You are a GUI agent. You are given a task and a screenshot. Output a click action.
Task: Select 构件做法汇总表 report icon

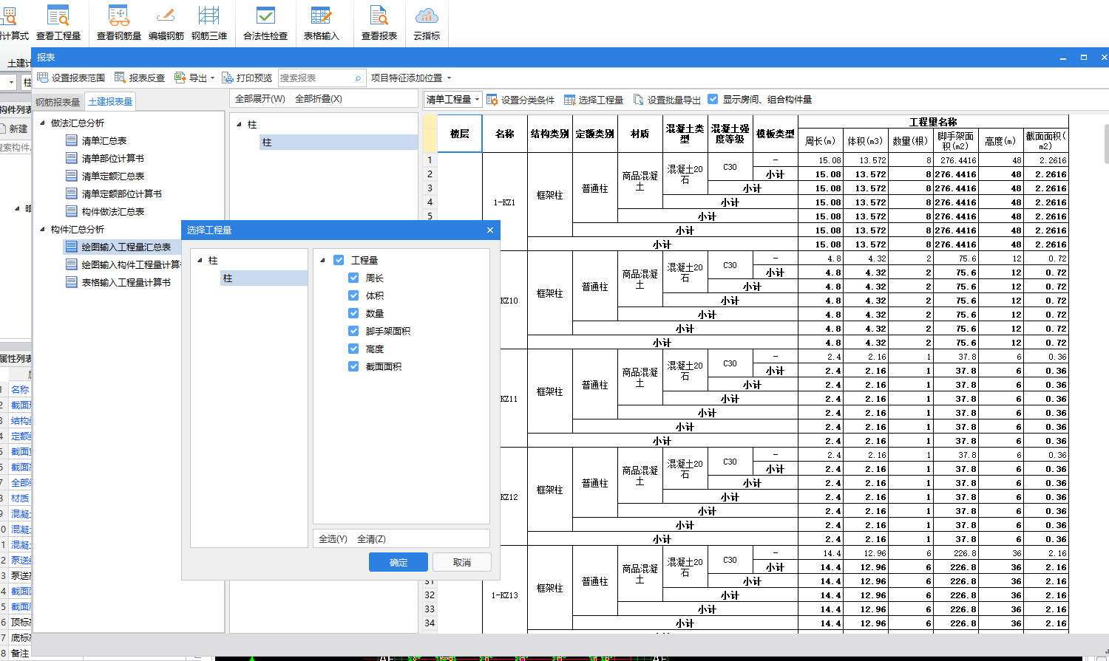coord(72,211)
